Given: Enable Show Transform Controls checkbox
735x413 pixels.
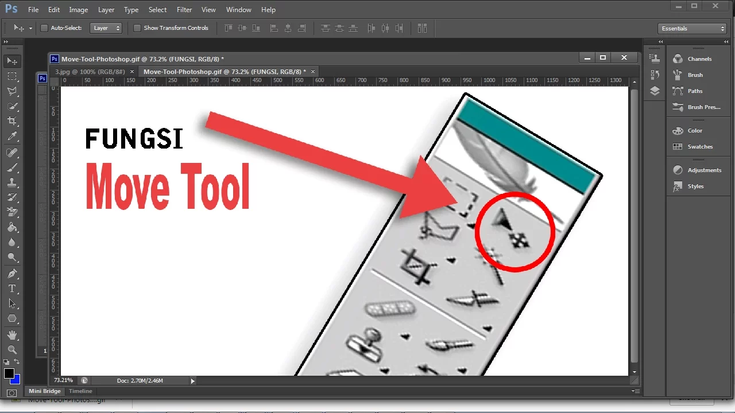Looking at the screenshot, I should 137,28.
